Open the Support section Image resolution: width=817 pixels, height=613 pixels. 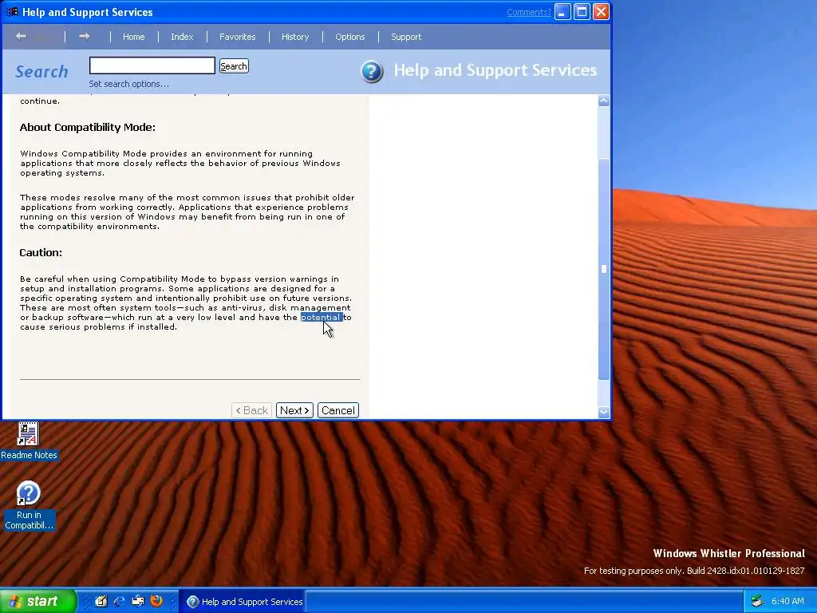click(x=406, y=37)
